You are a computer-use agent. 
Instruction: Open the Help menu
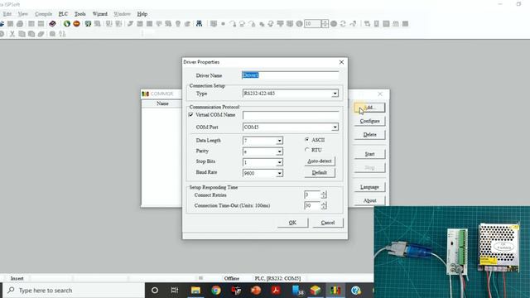pos(142,14)
